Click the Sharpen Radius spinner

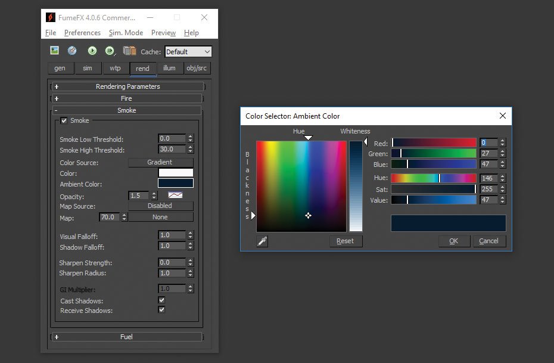tap(191, 273)
